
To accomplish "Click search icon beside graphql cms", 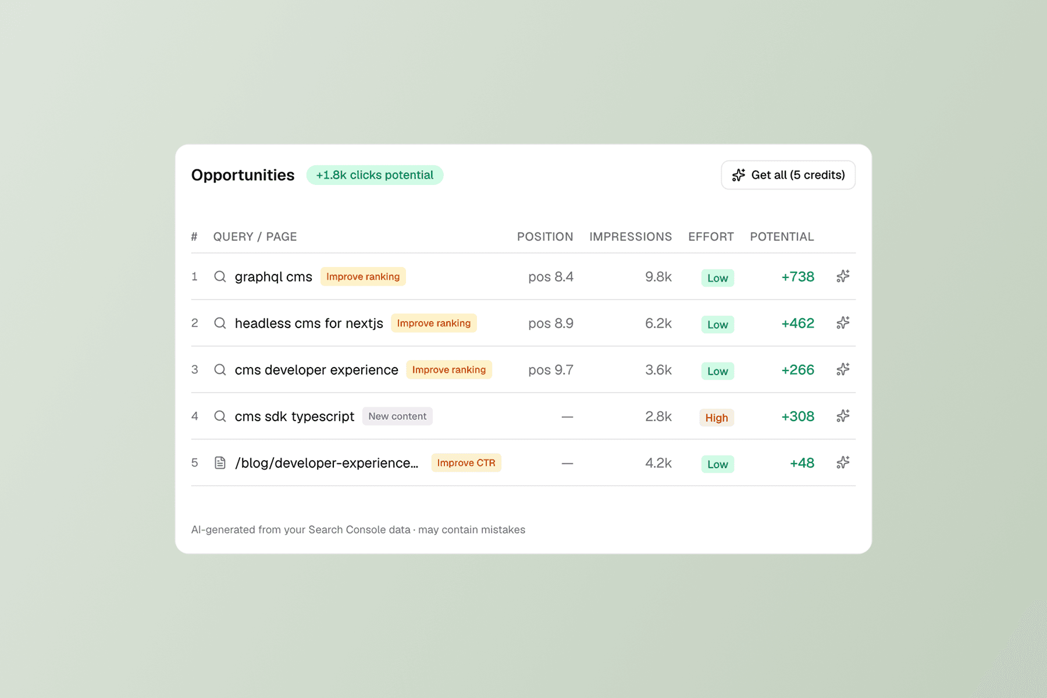I will [x=220, y=276].
